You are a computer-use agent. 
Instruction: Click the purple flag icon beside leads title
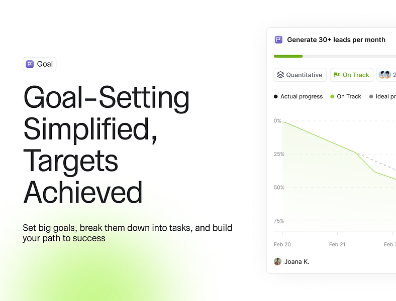click(x=278, y=40)
